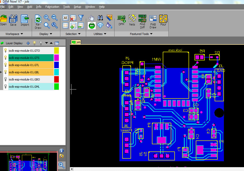Switch to the job tab

76,42
